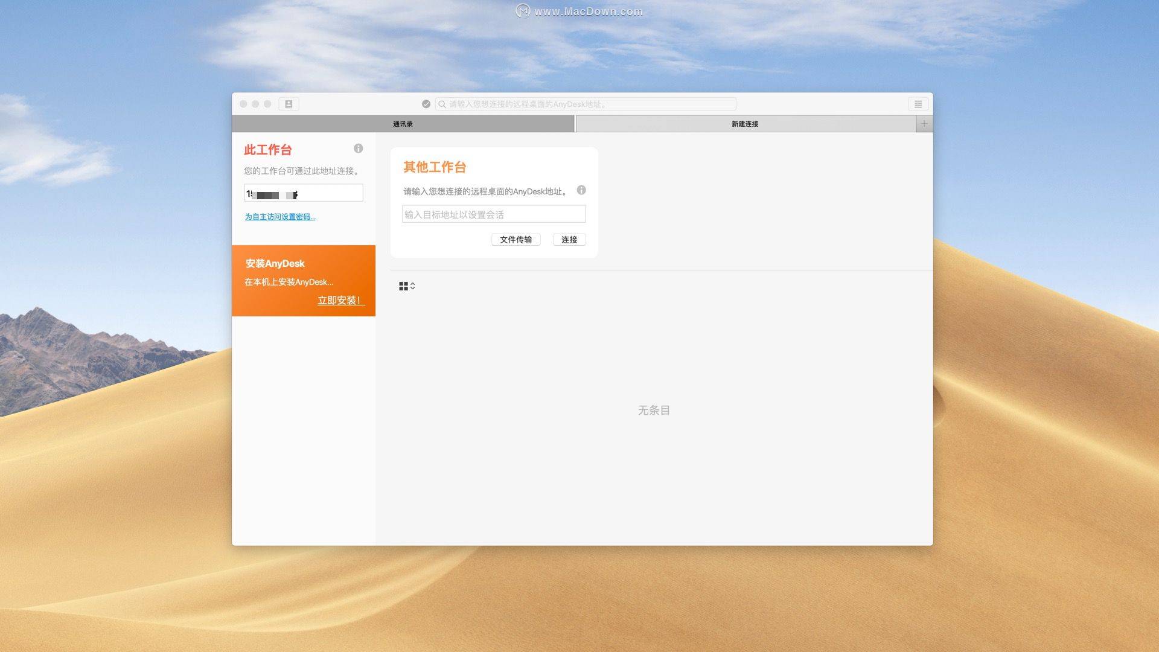Close the AnyDesk window
Screen dimensions: 1159x652
[x=243, y=104]
